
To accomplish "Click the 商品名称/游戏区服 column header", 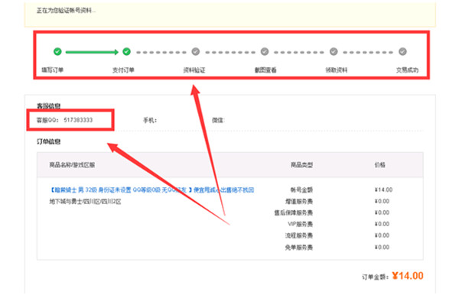I will point(72,165).
